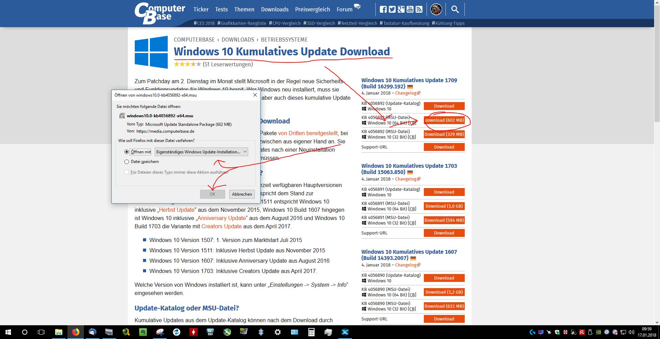
Task: Click the Windows logo article image
Action: (x=151, y=52)
